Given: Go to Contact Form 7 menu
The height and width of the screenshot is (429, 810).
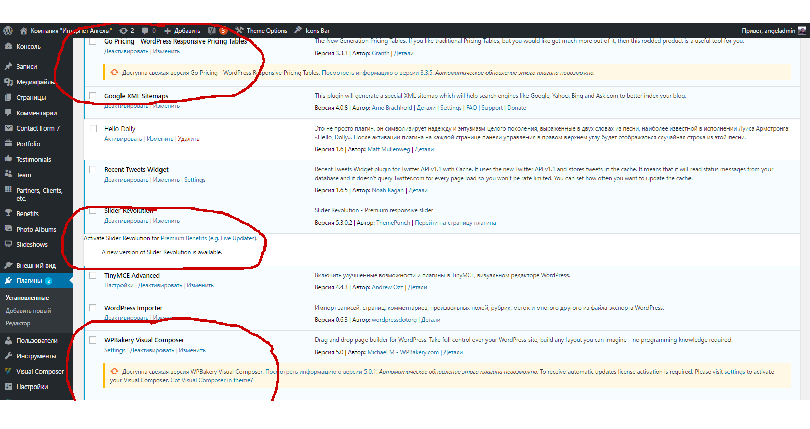Looking at the screenshot, I should [37, 128].
